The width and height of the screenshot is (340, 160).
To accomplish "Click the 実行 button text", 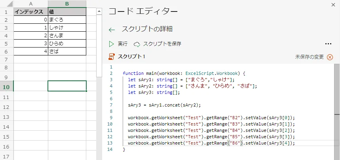I will 123,44.
